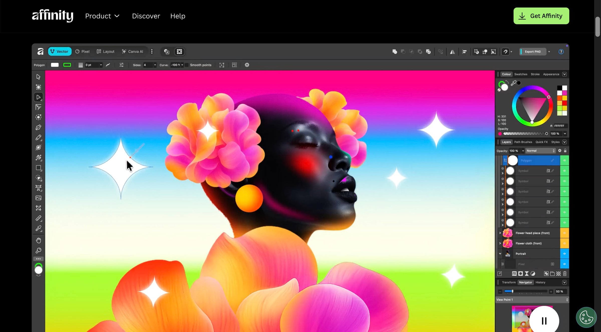Switch to the Swatches tab

521,74
